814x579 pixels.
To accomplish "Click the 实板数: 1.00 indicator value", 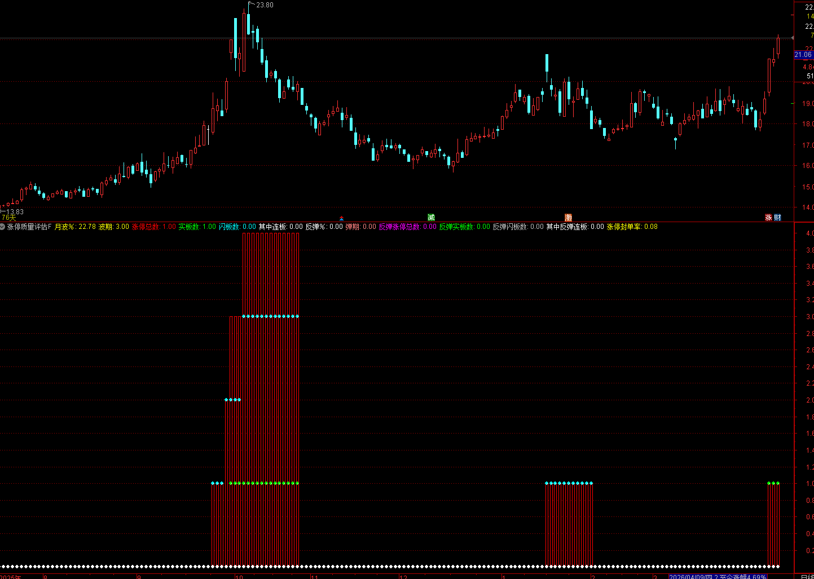I will tap(197, 227).
